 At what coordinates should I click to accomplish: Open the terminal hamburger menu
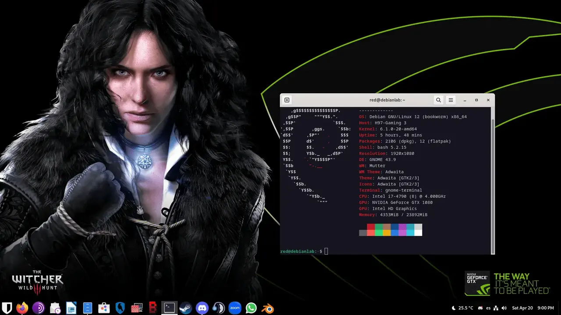point(451,100)
